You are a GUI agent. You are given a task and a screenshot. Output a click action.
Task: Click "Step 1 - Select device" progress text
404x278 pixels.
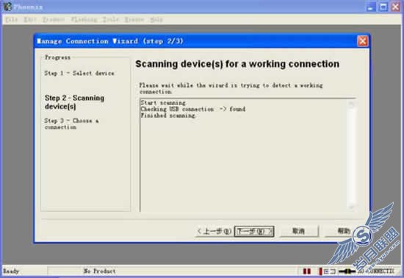[79, 74]
